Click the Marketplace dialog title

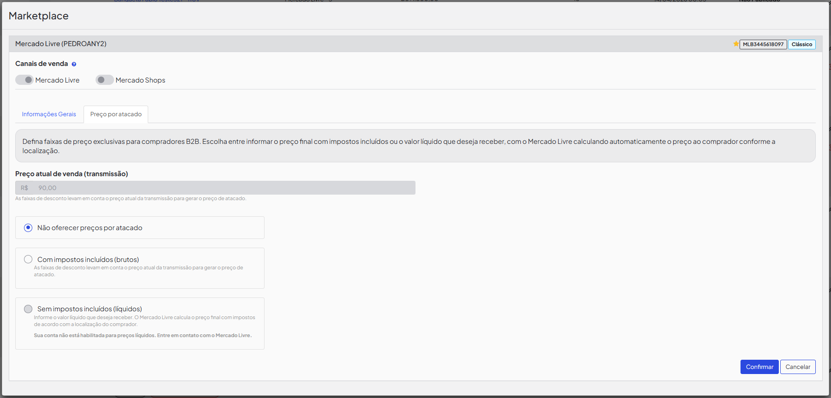tap(39, 16)
